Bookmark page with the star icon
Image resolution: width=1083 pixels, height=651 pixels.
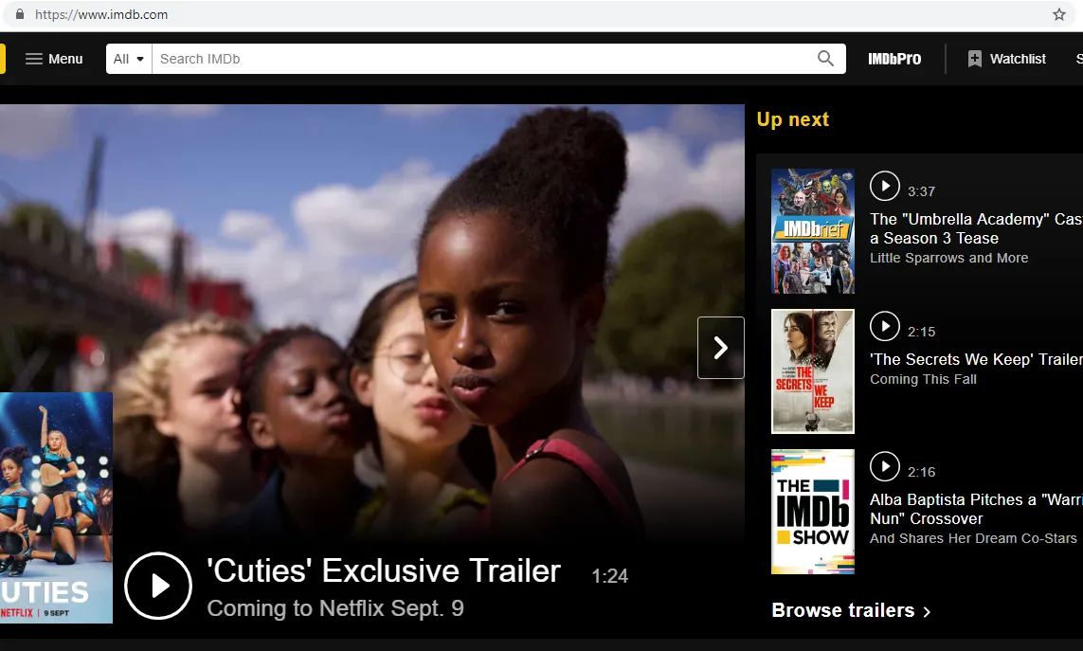pyautogui.click(x=1059, y=14)
